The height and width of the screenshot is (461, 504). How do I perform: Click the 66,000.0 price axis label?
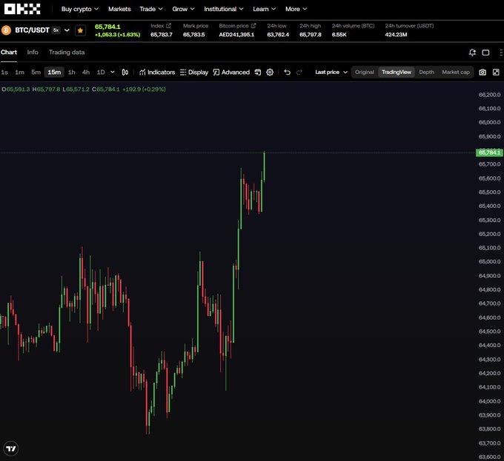tap(489, 123)
